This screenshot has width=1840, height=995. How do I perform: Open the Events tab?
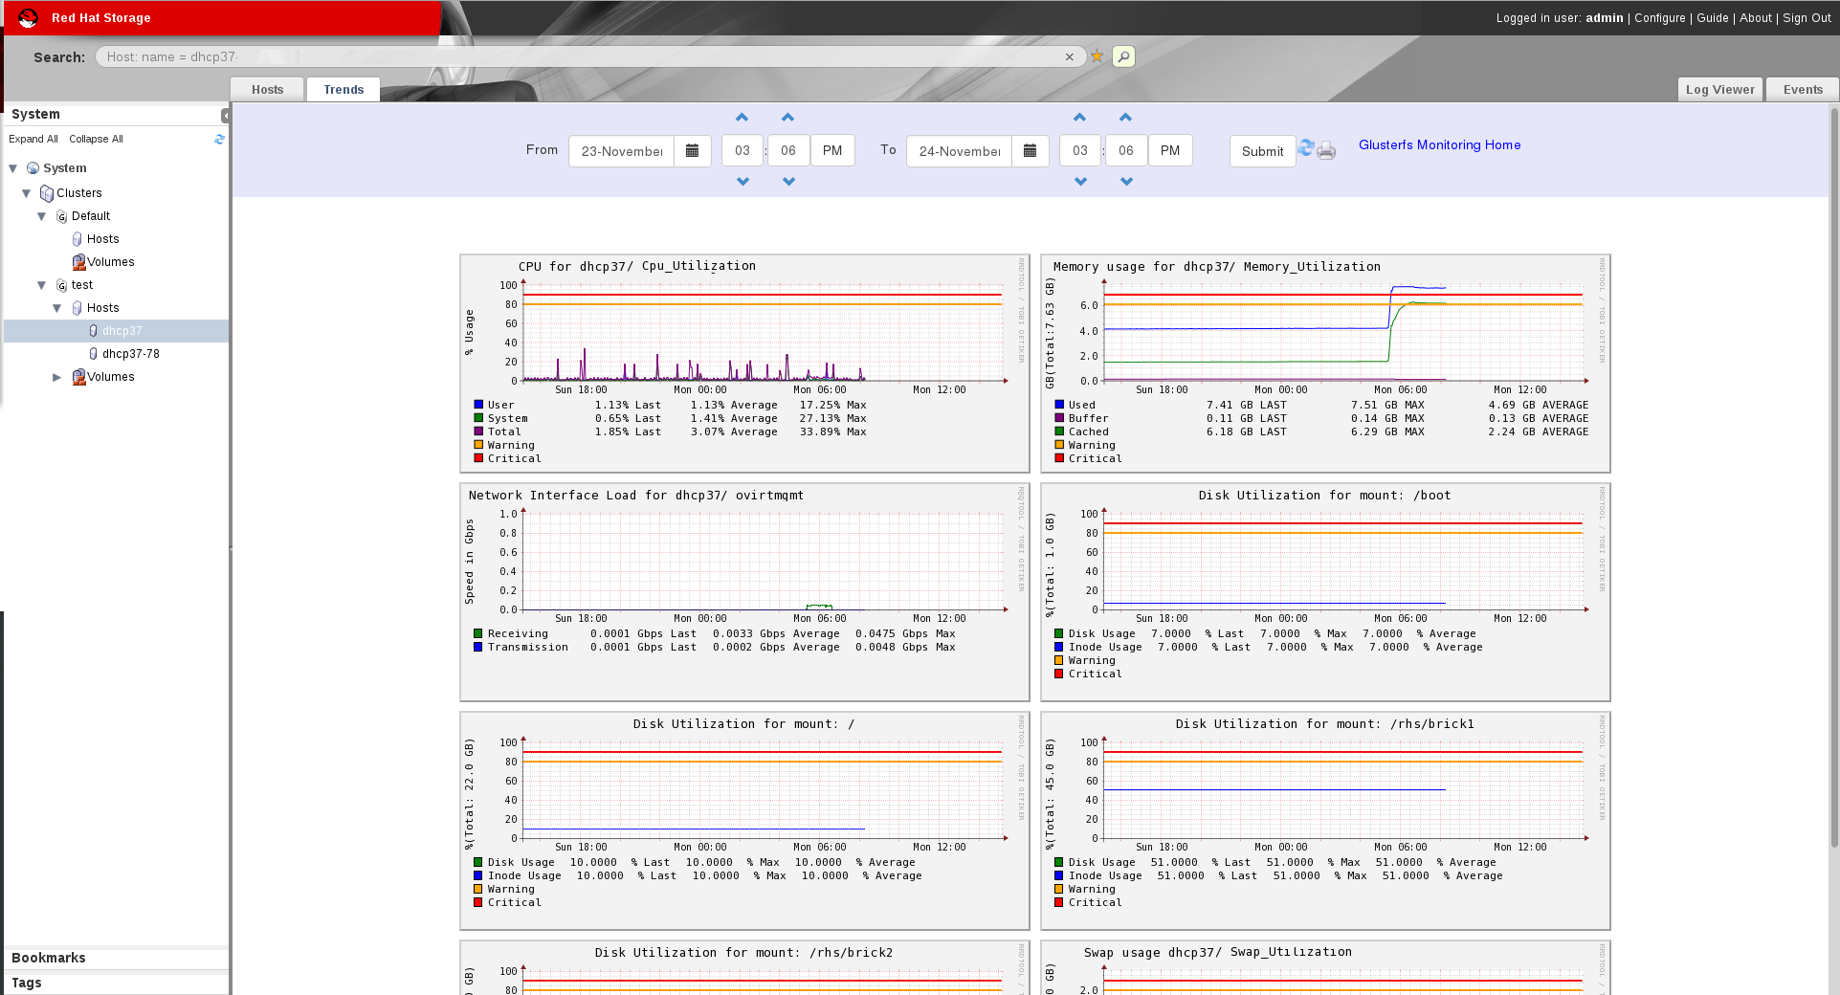click(x=1803, y=89)
